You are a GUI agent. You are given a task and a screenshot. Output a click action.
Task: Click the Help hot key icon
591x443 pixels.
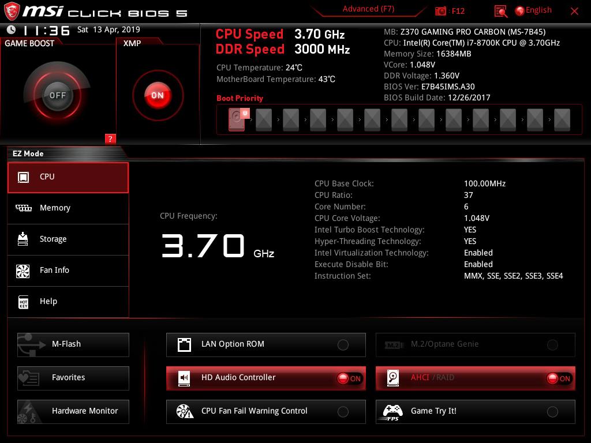coord(23,302)
